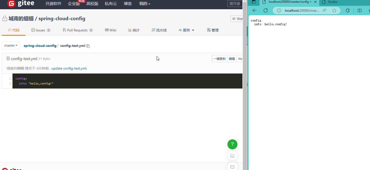
Task: Click the Read aloud icon in address bar
Action: (325, 10)
